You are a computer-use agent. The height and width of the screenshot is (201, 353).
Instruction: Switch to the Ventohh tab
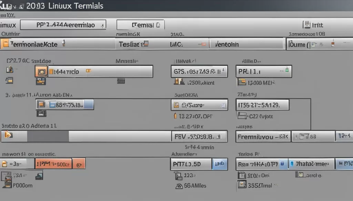click(x=247, y=44)
